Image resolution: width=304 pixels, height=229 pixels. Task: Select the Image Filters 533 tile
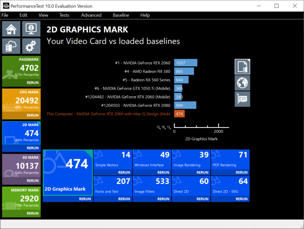(x=152, y=186)
